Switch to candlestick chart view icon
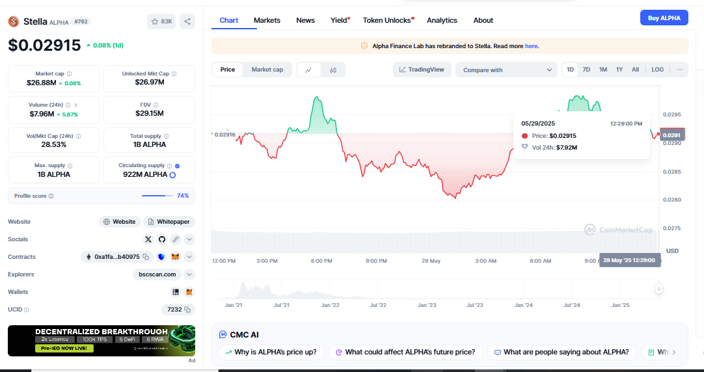704x372 pixels. click(332, 70)
